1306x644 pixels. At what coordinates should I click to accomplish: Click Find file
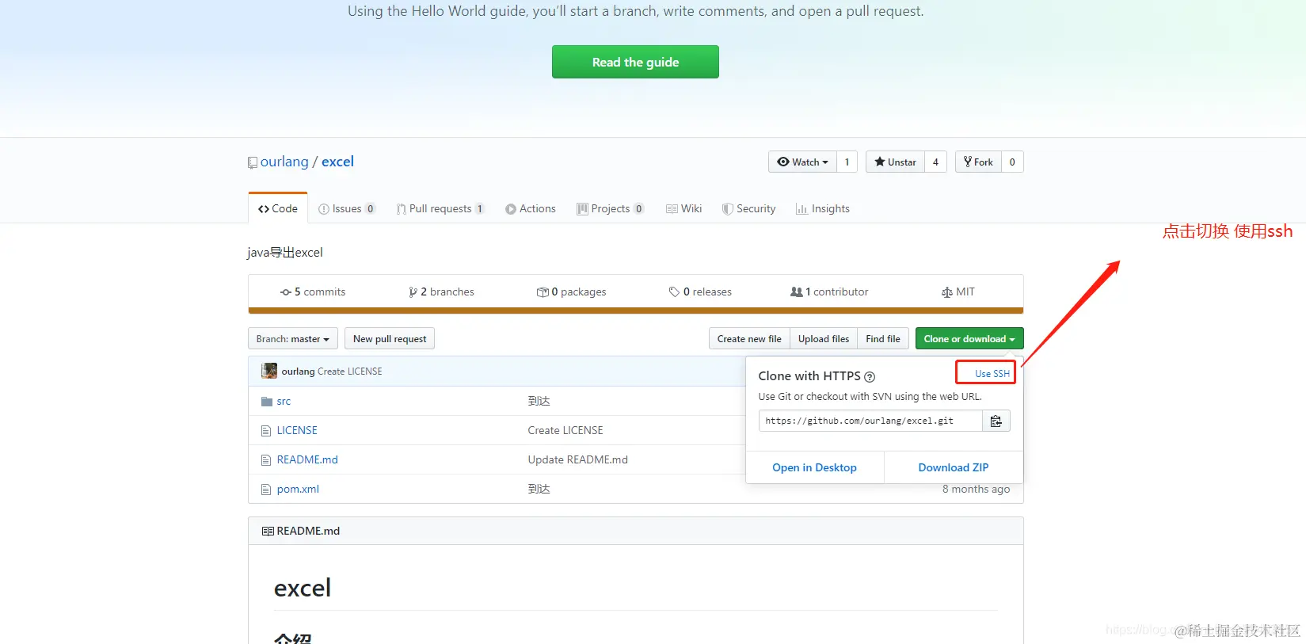883,338
